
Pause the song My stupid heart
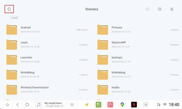[x=72, y=105]
